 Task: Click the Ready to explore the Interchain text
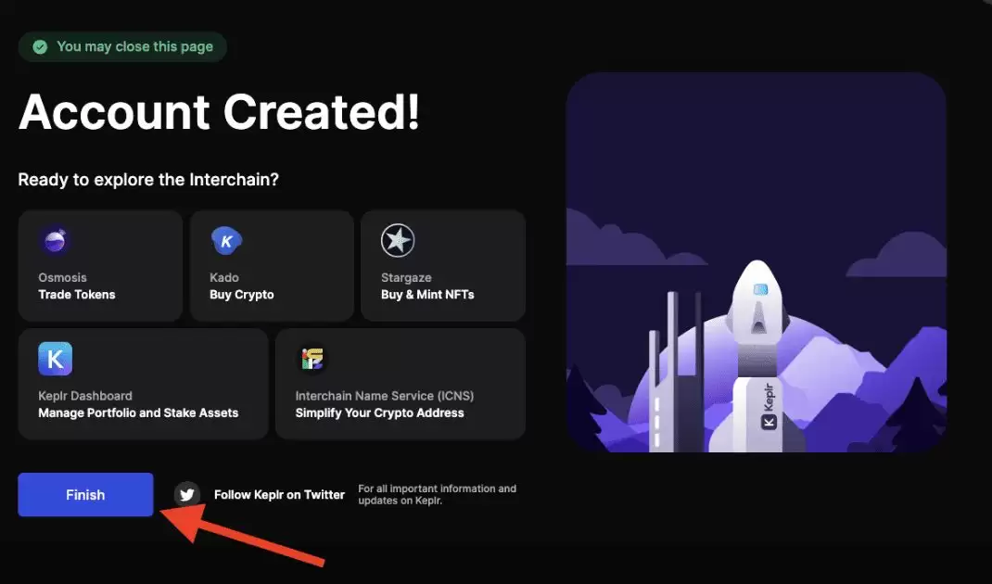click(148, 180)
